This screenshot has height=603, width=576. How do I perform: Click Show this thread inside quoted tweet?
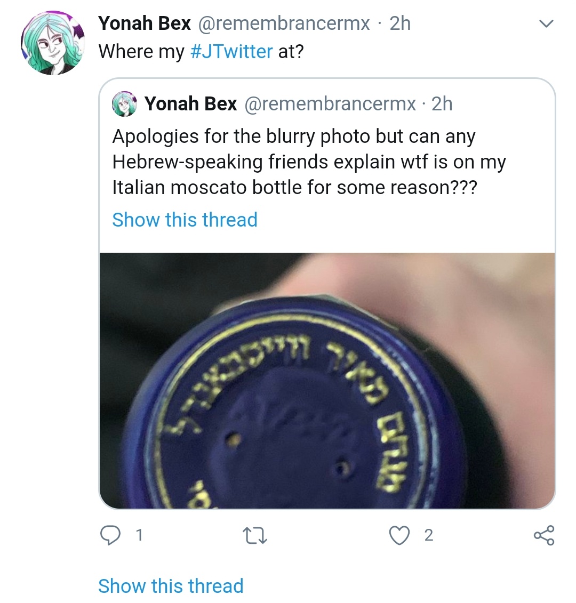[x=185, y=220]
